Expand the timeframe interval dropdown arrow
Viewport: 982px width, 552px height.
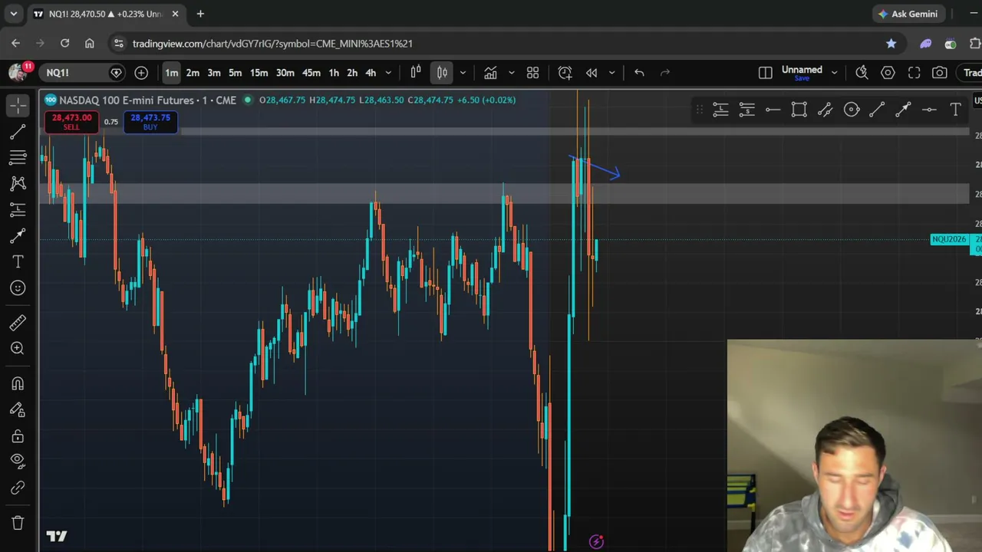pos(388,73)
